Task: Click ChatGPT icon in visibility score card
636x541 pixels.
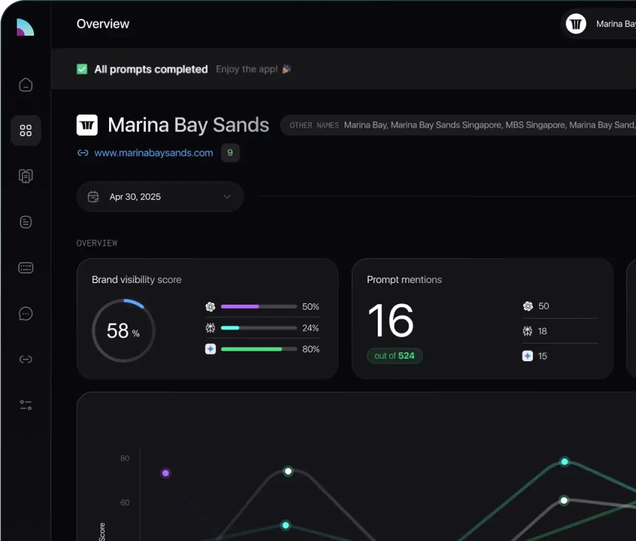Action: pos(210,307)
